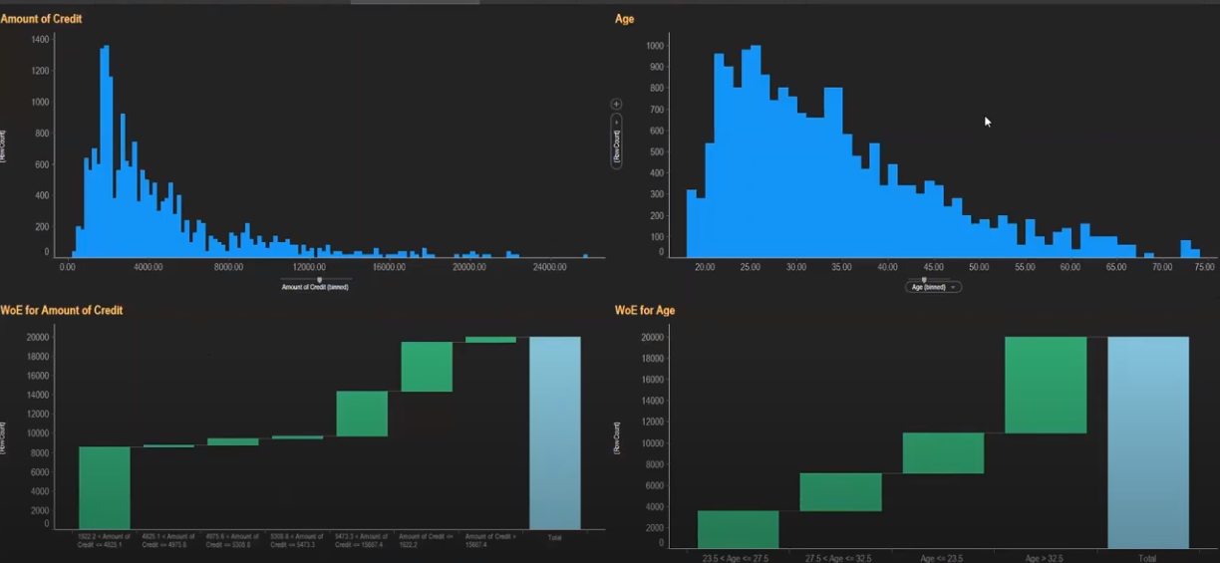Select the Total bar in WoE for Age
Viewport: 1220px width, 563px height.
coord(1148,442)
